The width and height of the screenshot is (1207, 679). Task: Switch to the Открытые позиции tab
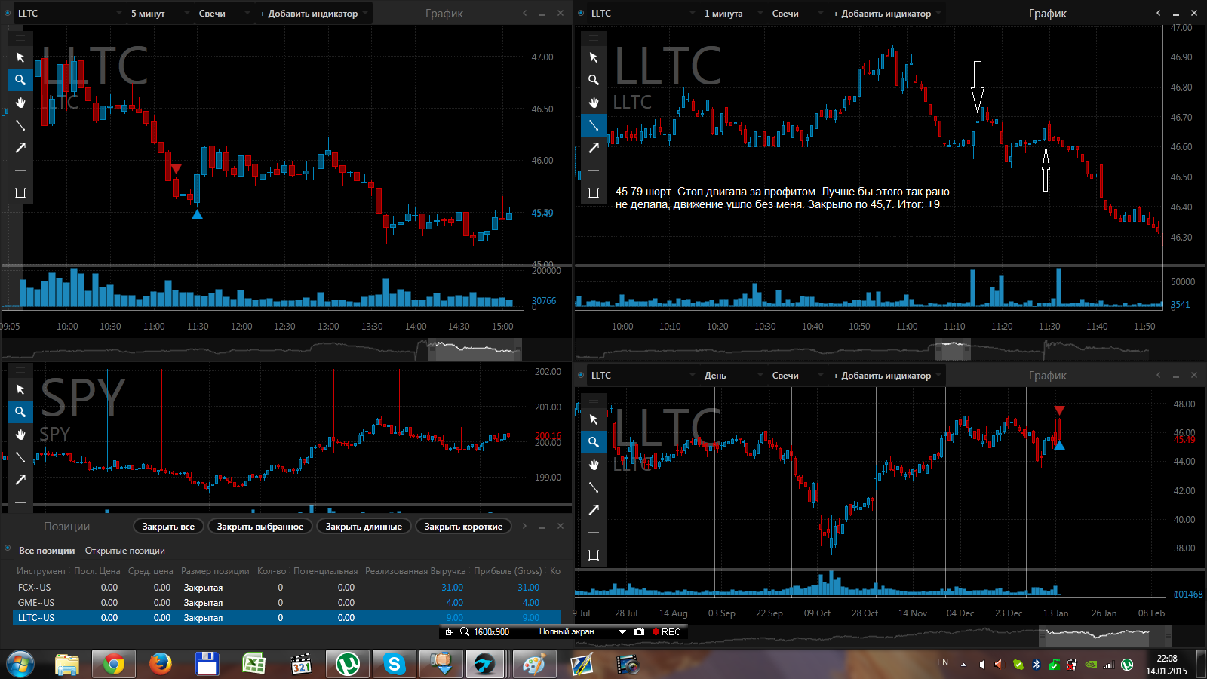[124, 551]
